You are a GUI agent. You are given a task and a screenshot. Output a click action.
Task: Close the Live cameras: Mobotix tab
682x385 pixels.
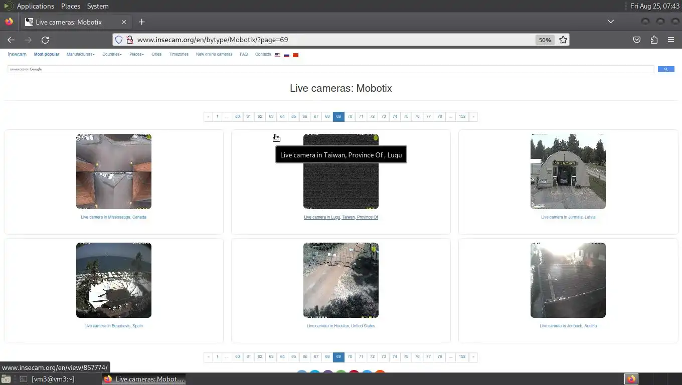[x=124, y=22]
